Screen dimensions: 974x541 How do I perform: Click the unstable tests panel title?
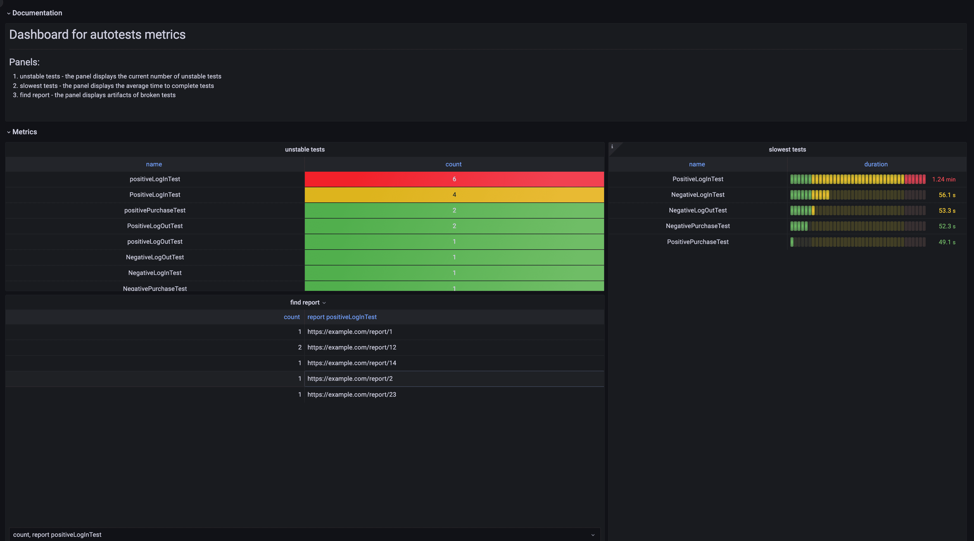tap(304, 150)
